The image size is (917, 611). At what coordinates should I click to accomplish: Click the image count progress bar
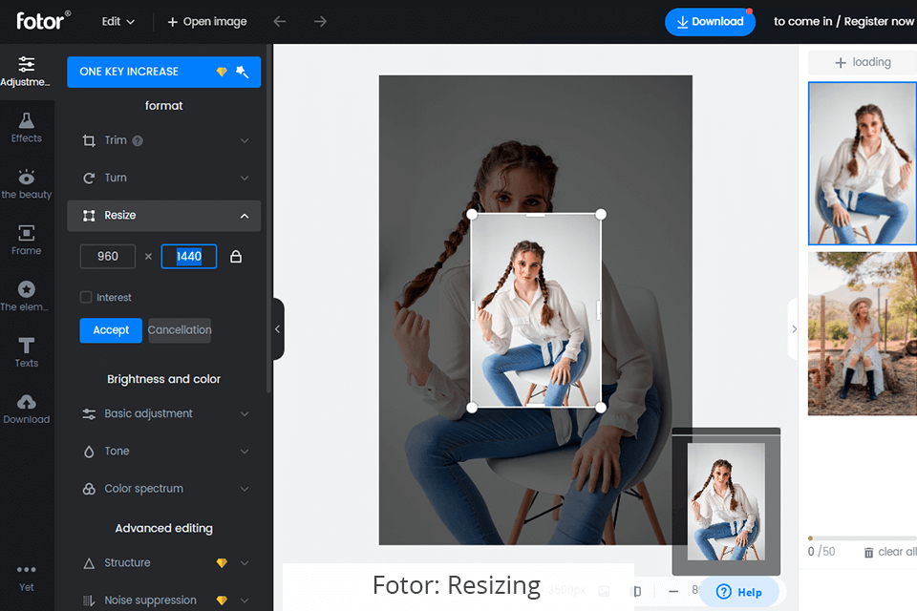pos(862,537)
